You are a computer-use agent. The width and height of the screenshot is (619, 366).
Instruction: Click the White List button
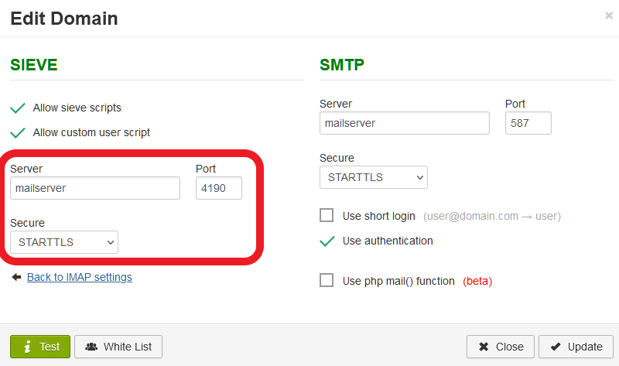[x=118, y=347]
